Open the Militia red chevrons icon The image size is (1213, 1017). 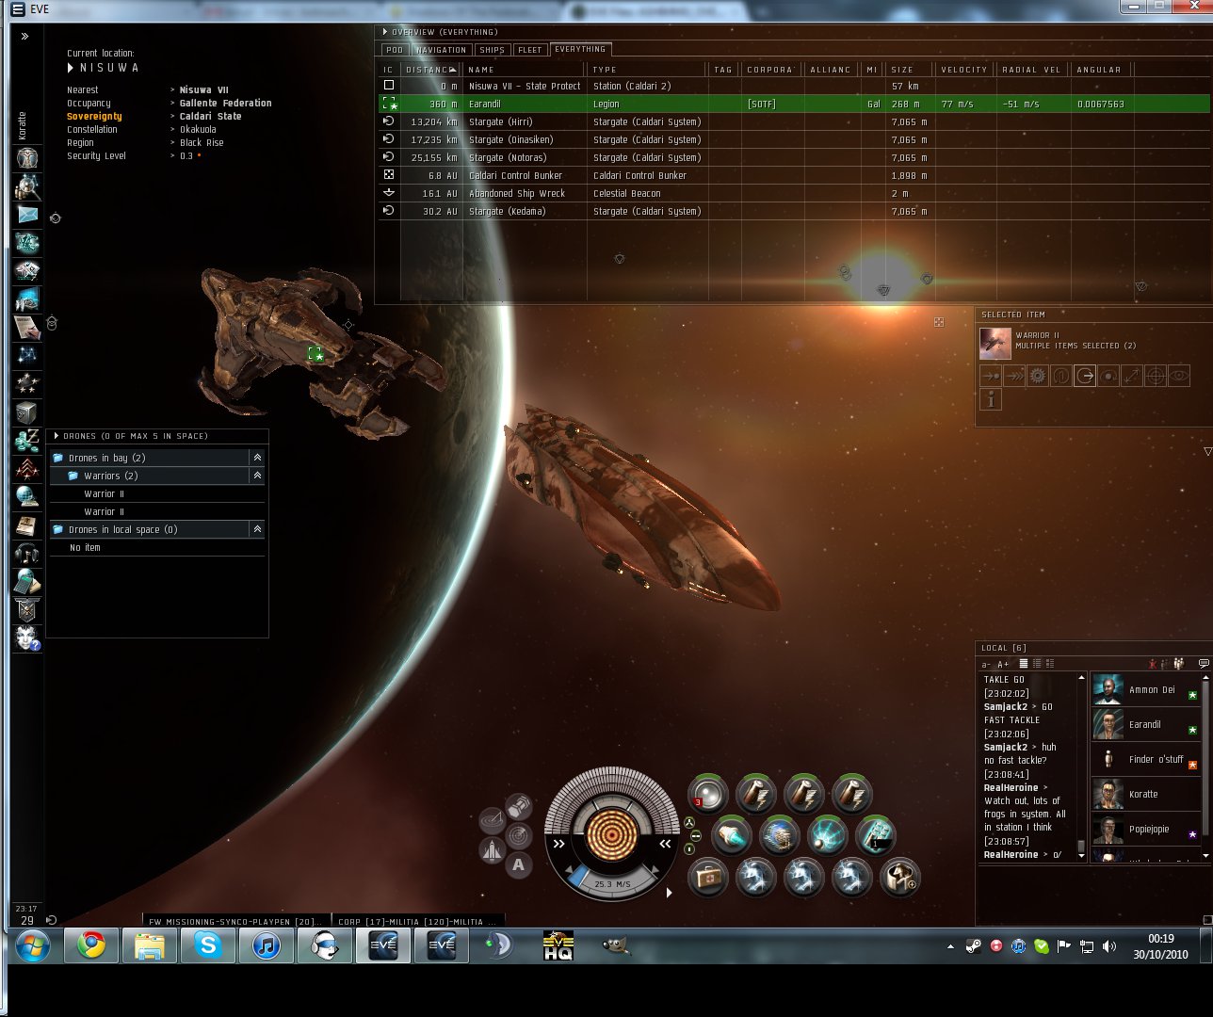pyautogui.click(x=27, y=469)
